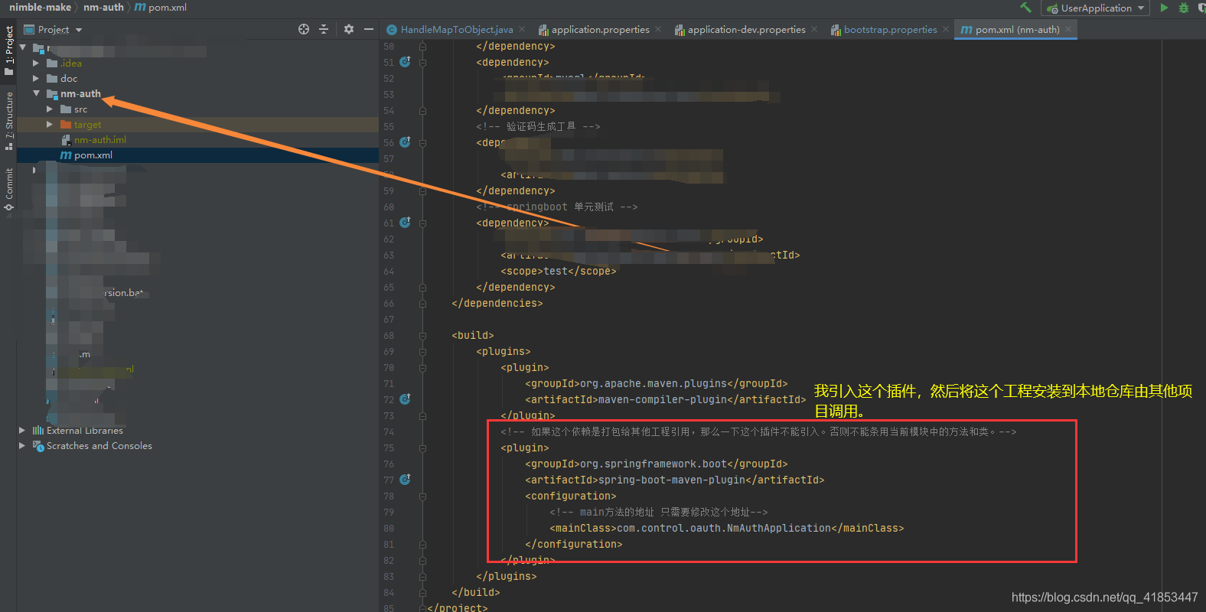Click the closing project tag

coord(457,607)
